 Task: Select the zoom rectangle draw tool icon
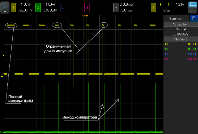[193, 4]
